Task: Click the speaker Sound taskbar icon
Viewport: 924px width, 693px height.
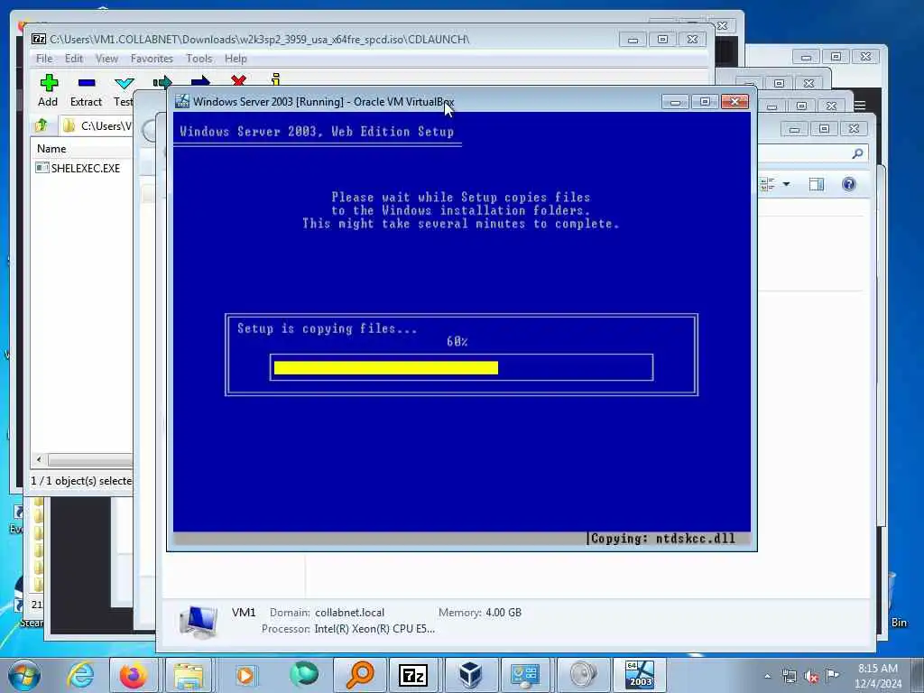Action: click(582, 675)
